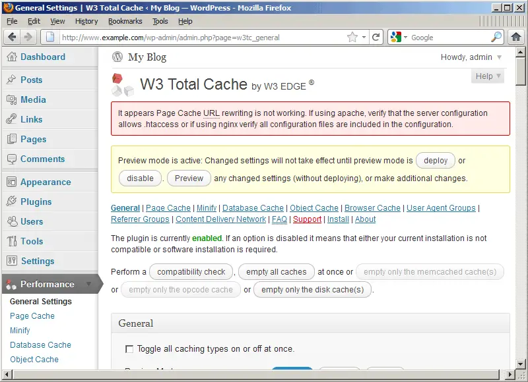The width and height of the screenshot is (528, 382).
Task: Open the Object Cache tab link
Action: [314, 208]
